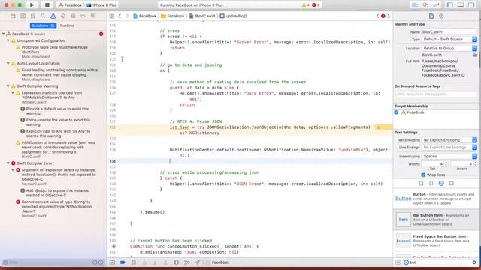Show the Version editor
481x270 pixels.
click(x=436, y=5)
